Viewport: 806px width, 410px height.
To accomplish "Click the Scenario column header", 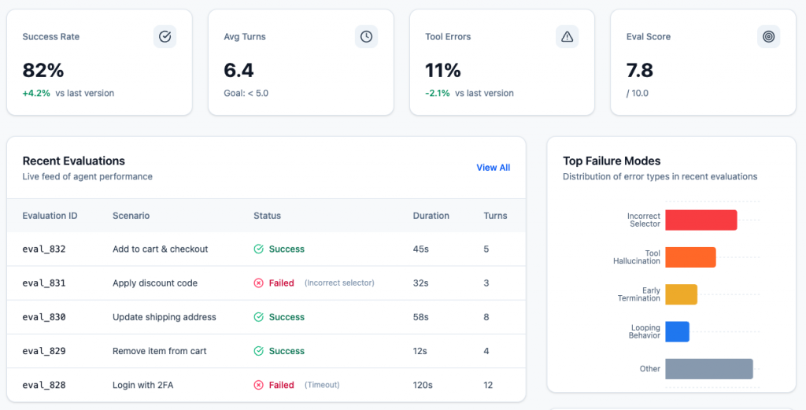I will (131, 216).
